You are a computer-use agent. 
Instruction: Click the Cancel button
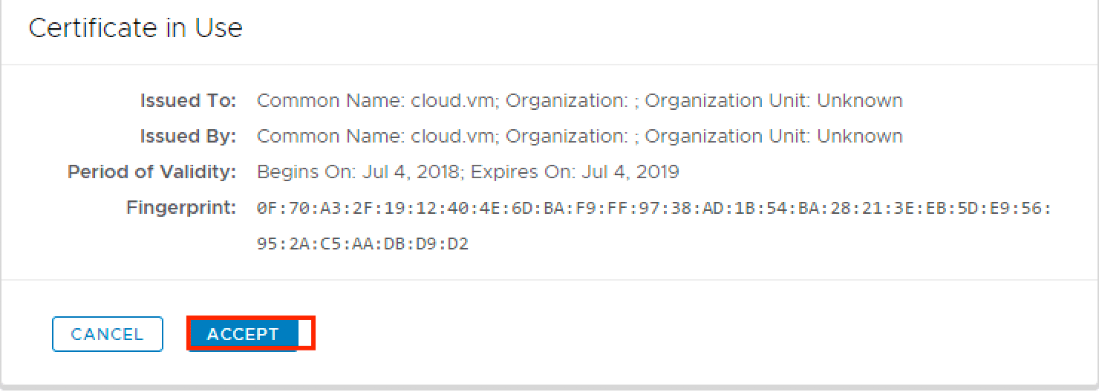coord(107,334)
